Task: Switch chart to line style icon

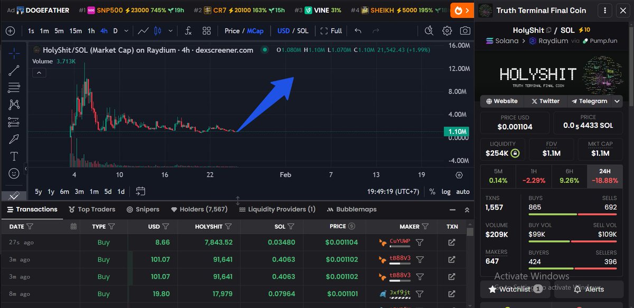Action: pos(143,31)
